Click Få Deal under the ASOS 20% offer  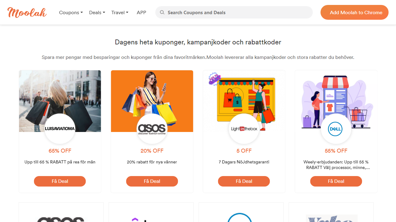point(152,181)
